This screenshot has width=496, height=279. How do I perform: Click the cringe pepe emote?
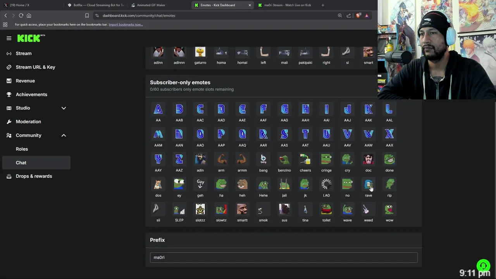tap(326, 159)
